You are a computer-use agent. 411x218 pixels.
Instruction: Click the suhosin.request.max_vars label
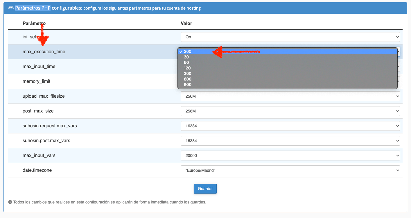click(50, 126)
